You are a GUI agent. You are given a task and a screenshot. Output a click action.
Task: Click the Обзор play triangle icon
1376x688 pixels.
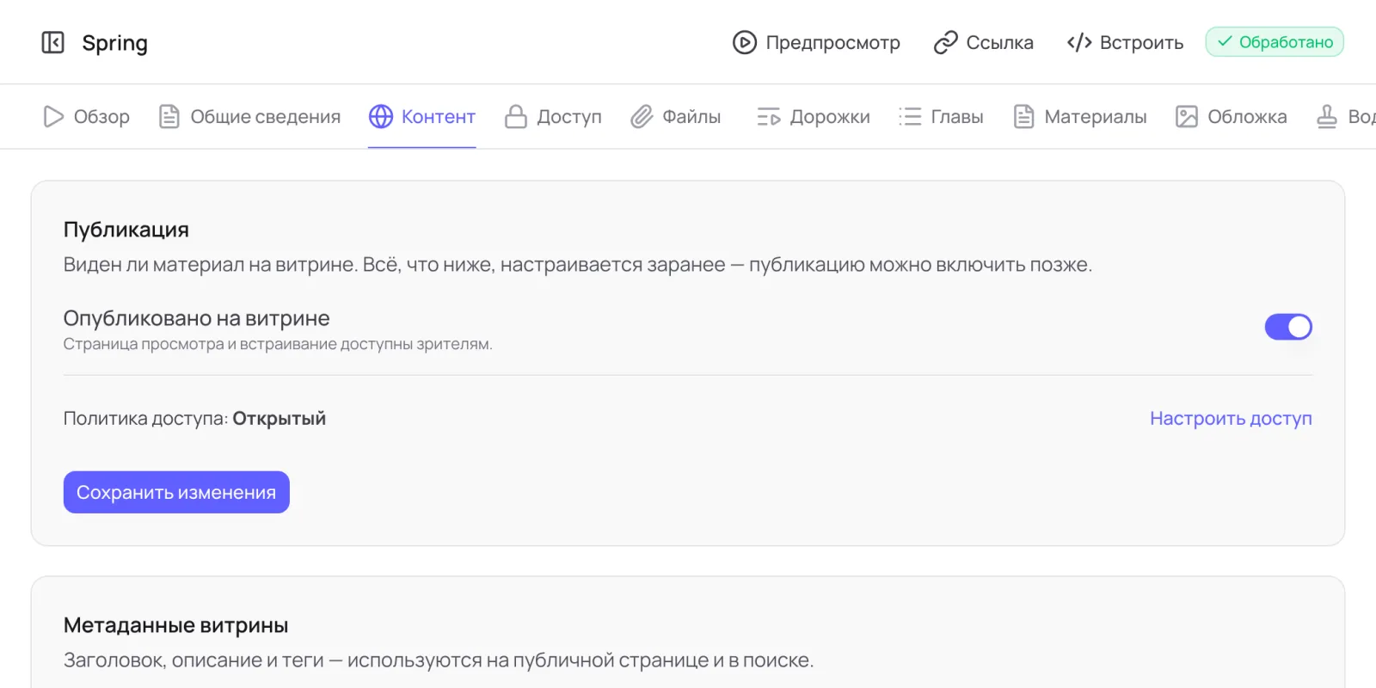(53, 116)
